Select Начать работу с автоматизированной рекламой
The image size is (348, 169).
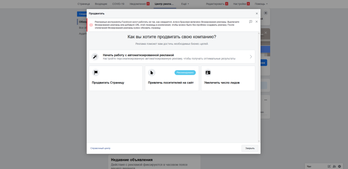pyautogui.click(x=172, y=56)
